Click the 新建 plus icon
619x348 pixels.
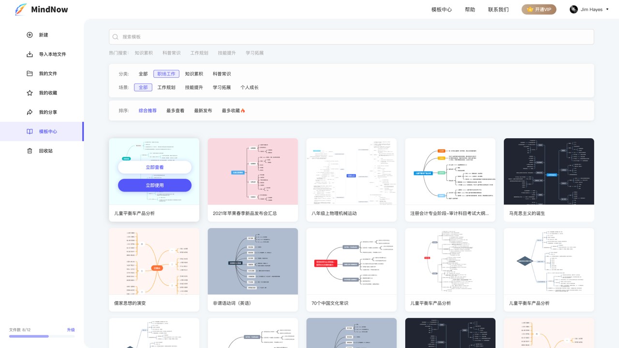click(x=29, y=35)
